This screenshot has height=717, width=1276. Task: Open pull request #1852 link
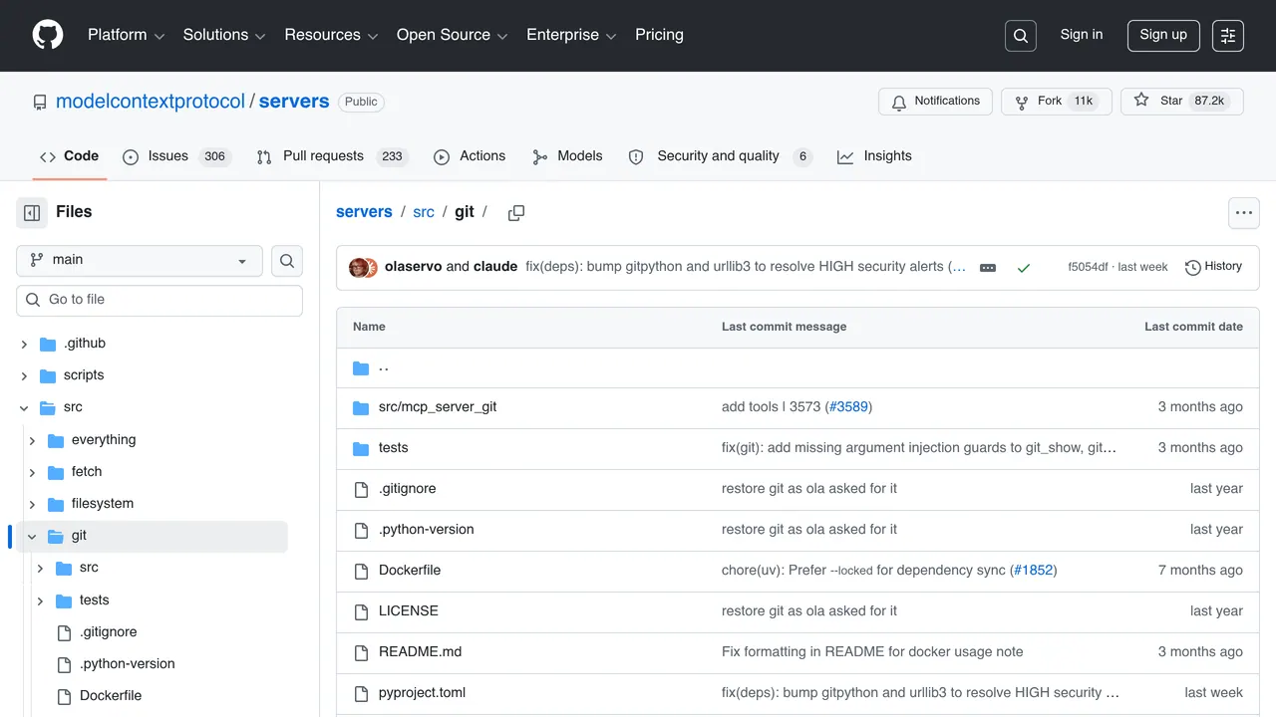[x=1034, y=571]
